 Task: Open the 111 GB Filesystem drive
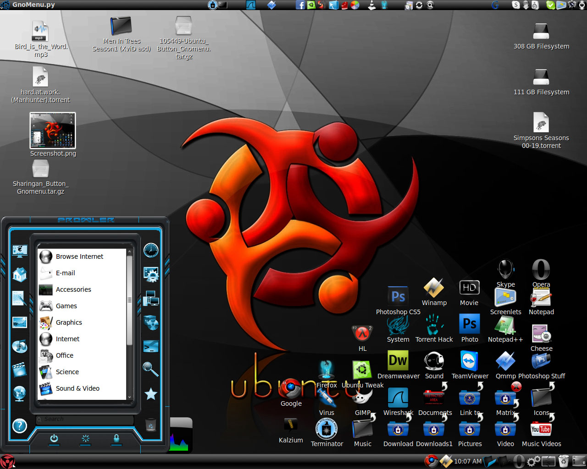541,82
